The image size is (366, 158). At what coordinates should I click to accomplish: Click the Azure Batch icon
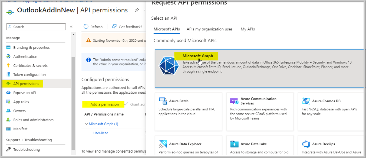point(163,101)
